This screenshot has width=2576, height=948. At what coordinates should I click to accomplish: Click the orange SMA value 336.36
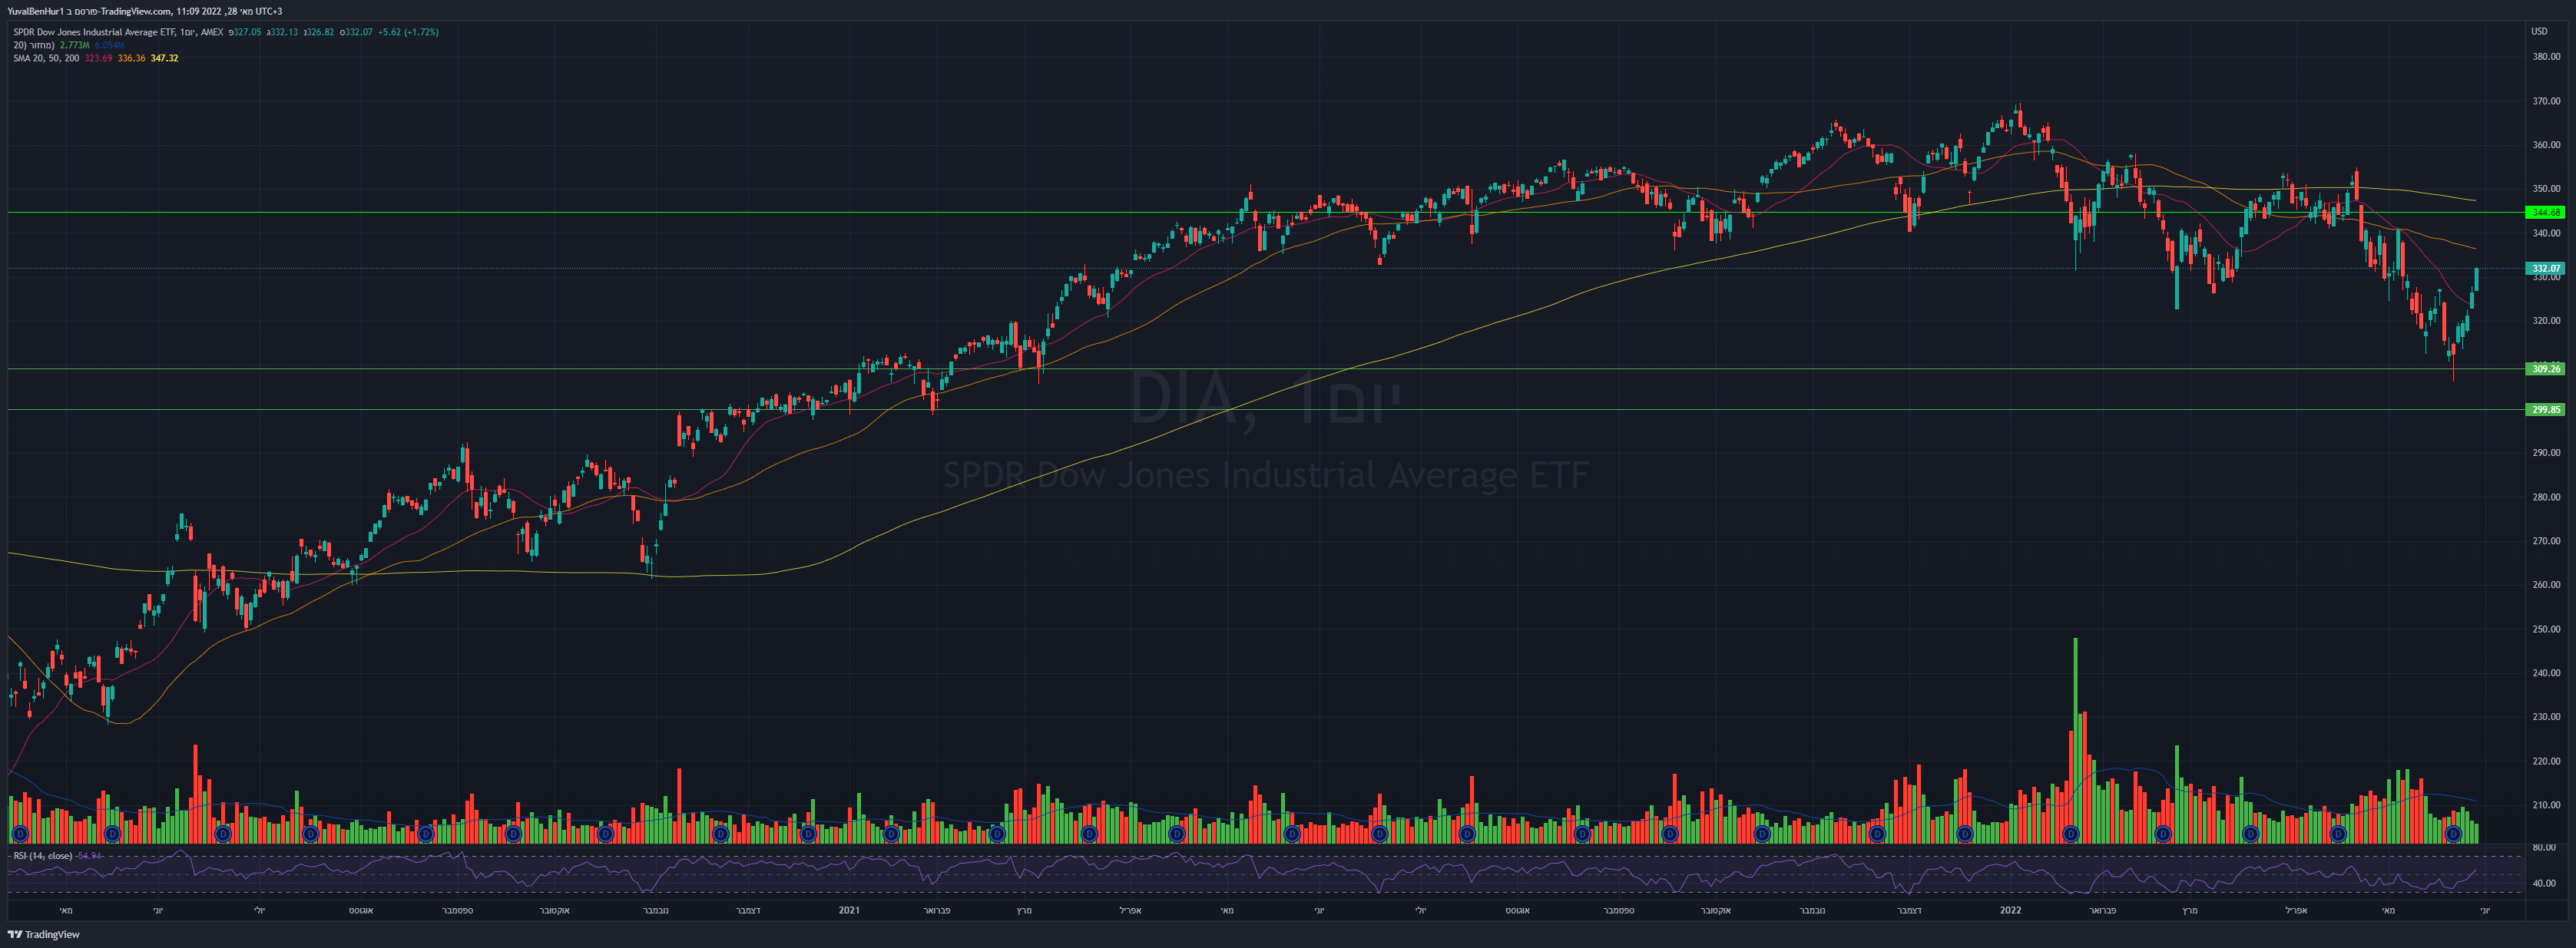pos(131,58)
